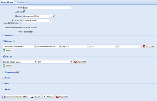Click Sauver et continuer à éditer

tap(15, 97)
